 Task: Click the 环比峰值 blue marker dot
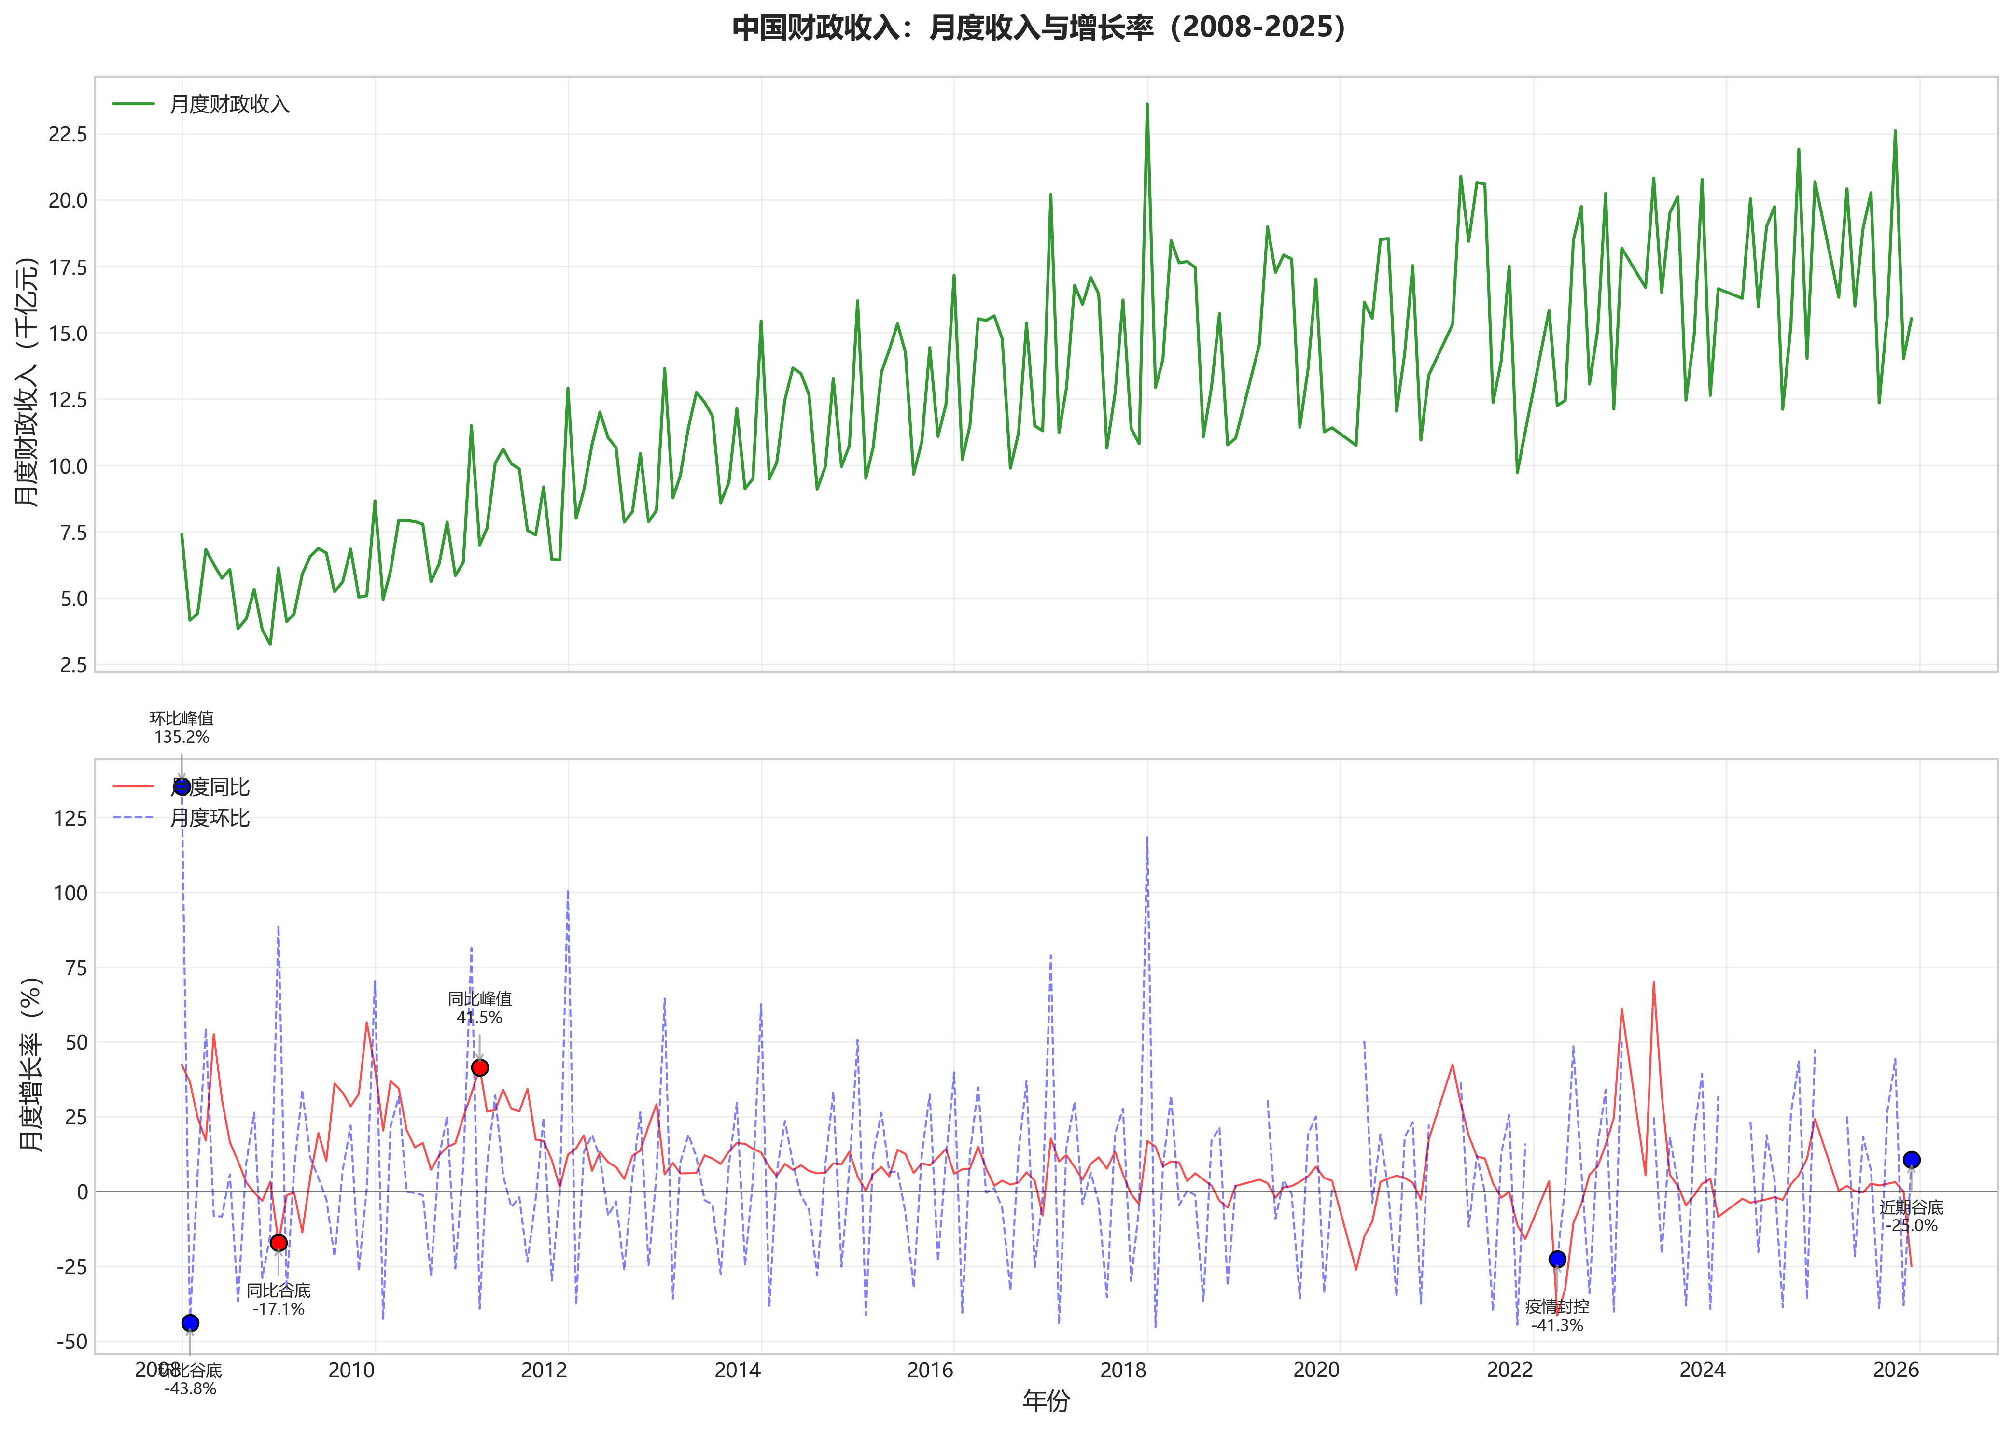click(x=182, y=786)
